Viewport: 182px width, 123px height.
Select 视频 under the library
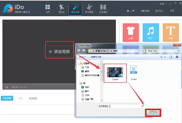[85, 87]
